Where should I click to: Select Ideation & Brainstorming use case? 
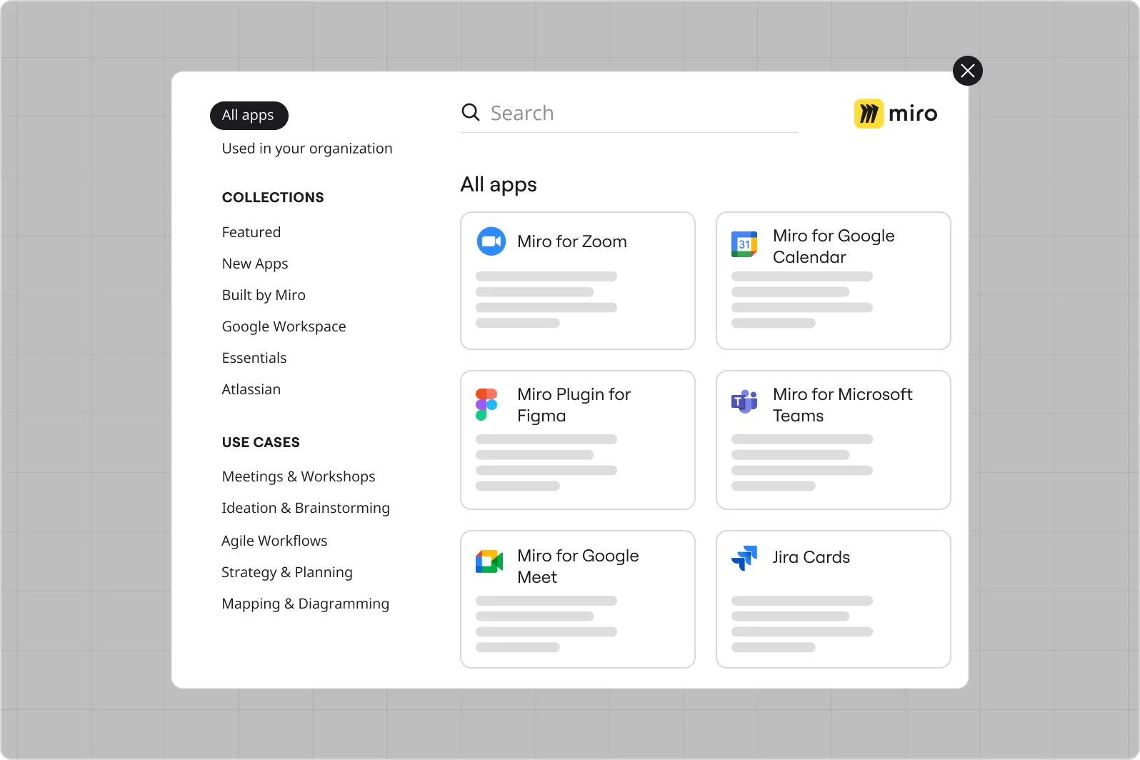click(x=306, y=508)
